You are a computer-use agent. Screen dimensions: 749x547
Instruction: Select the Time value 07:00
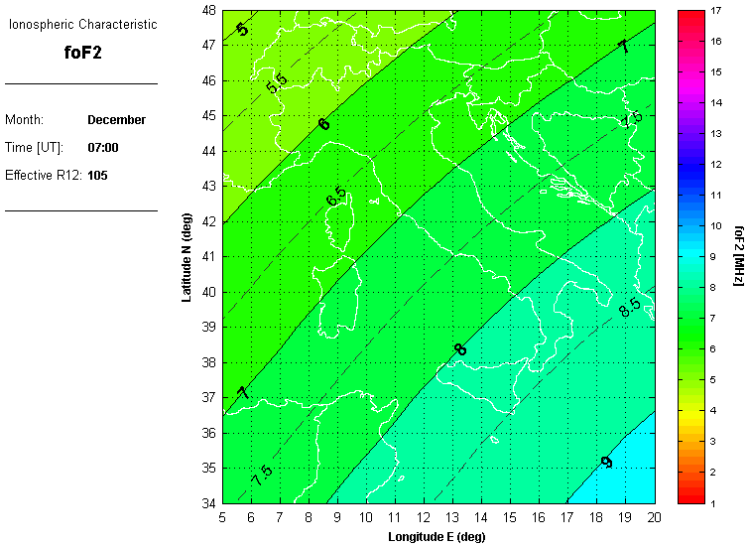[103, 148]
